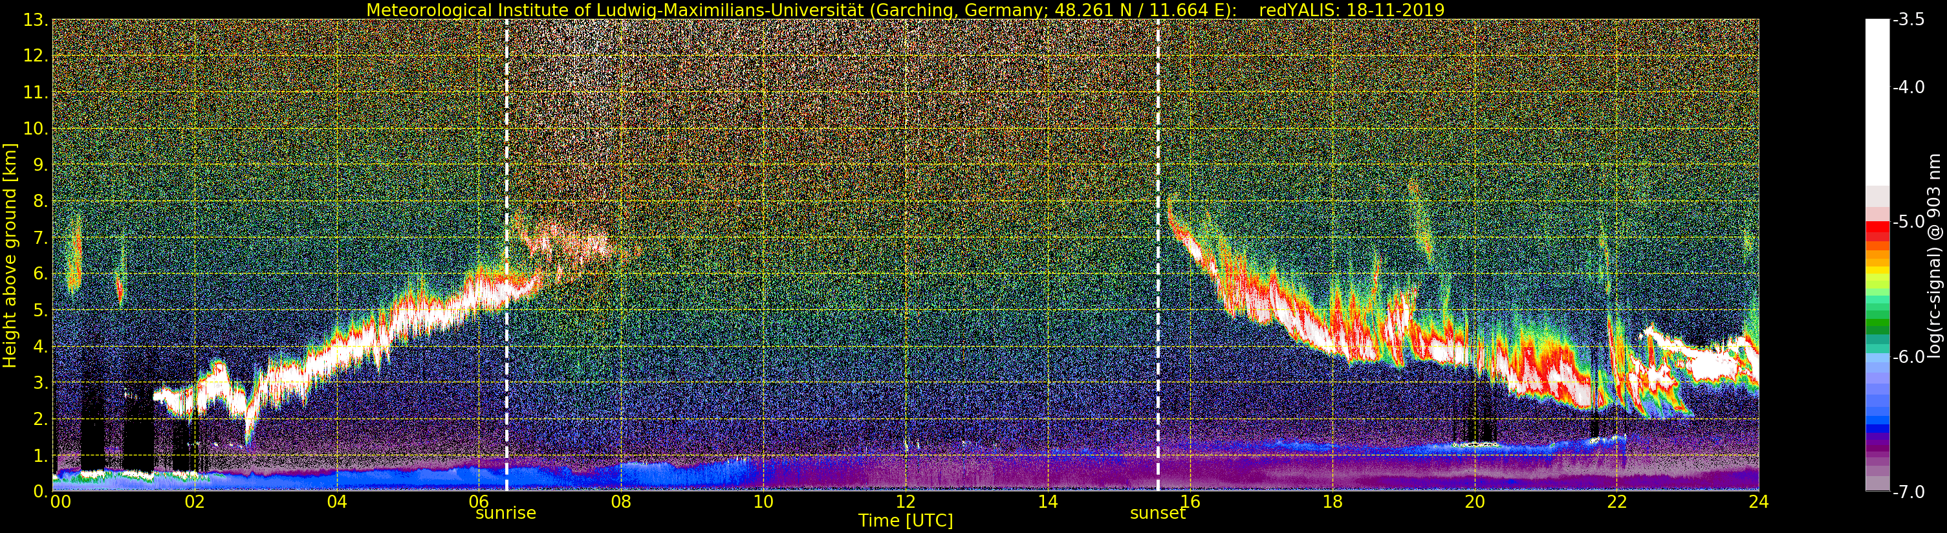This screenshot has height=533, width=1947.
Task: Click the height axis tick label '4.'
Action: tap(40, 346)
